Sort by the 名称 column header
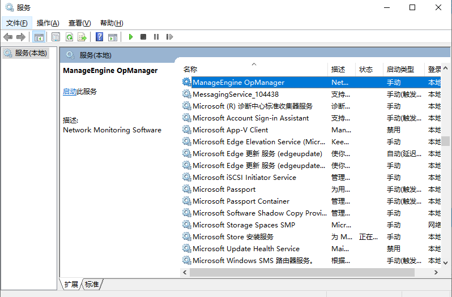The height and width of the screenshot is (297, 452). (x=255, y=70)
